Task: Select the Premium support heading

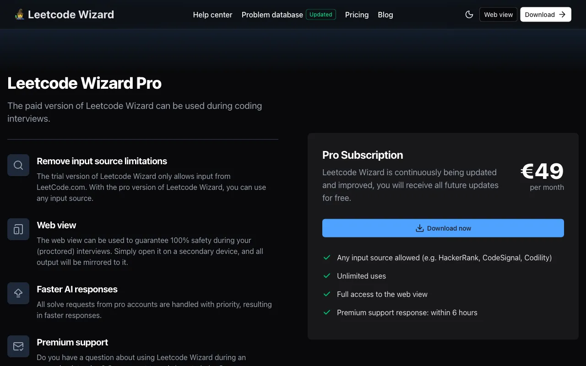Action: point(72,342)
